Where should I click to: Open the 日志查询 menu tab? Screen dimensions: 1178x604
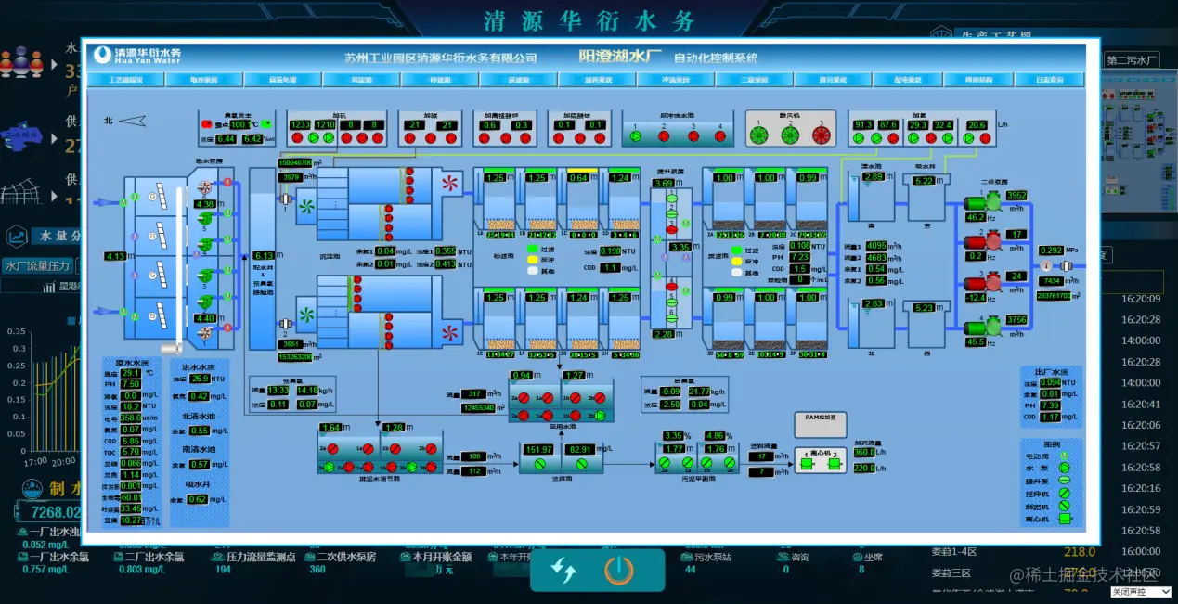click(x=1051, y=80)
